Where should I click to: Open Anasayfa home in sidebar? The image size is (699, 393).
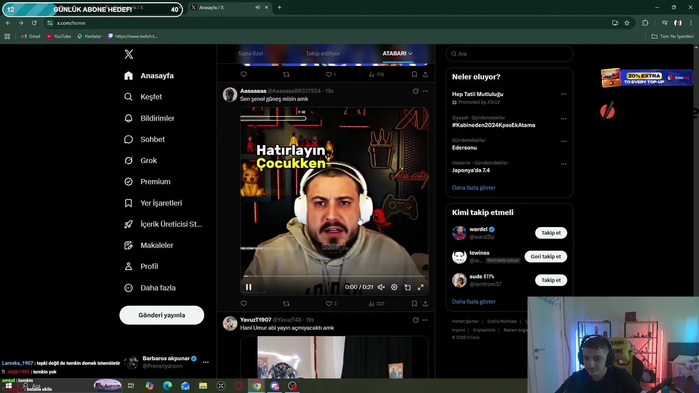click(149, 75)
